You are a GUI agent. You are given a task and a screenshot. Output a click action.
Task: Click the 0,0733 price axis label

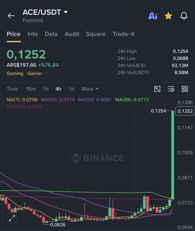[185, 203]
